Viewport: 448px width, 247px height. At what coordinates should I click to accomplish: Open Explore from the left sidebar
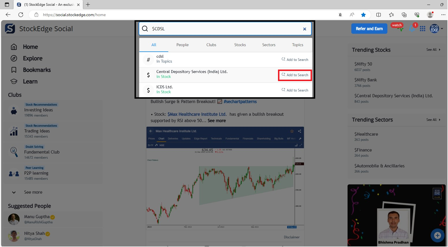pyautogui.click(x=32, y=58)
